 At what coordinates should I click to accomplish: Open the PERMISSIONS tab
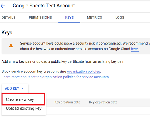pos(40,17)
